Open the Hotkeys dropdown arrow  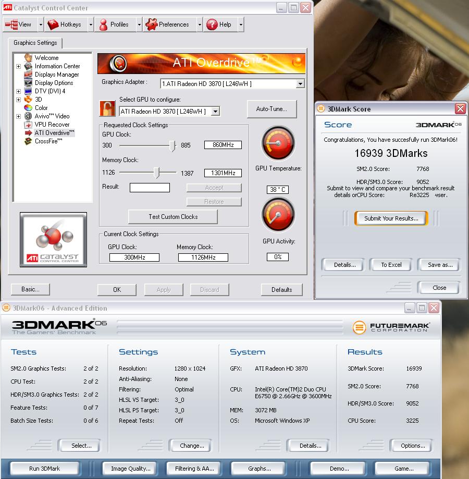tap(91, 24)
